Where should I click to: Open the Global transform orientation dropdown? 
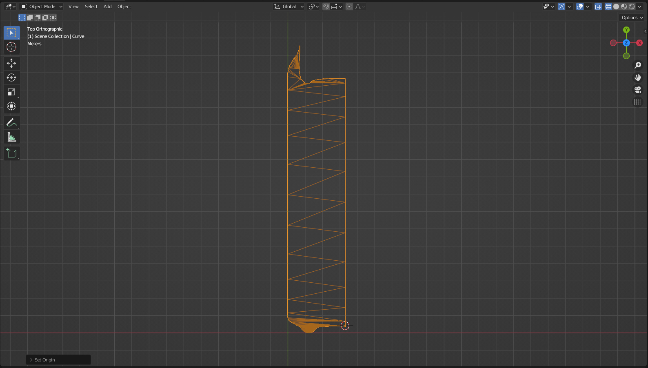(x=289, y=7)
